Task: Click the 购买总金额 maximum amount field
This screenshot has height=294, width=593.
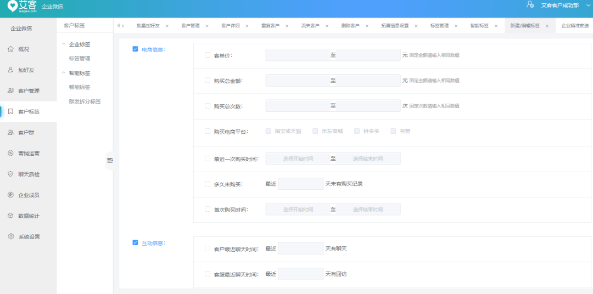Action: point(368,81)
